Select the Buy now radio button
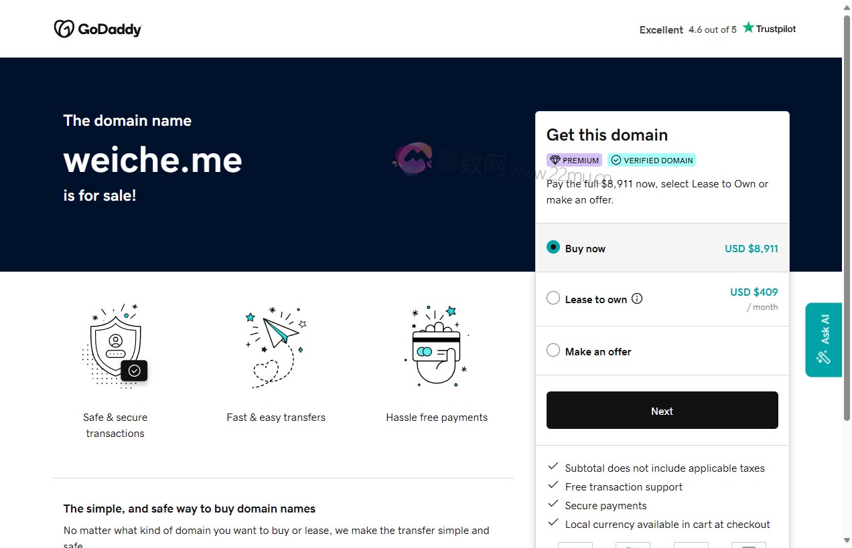Viewport: 852px width, 548px height. (553, 248)
